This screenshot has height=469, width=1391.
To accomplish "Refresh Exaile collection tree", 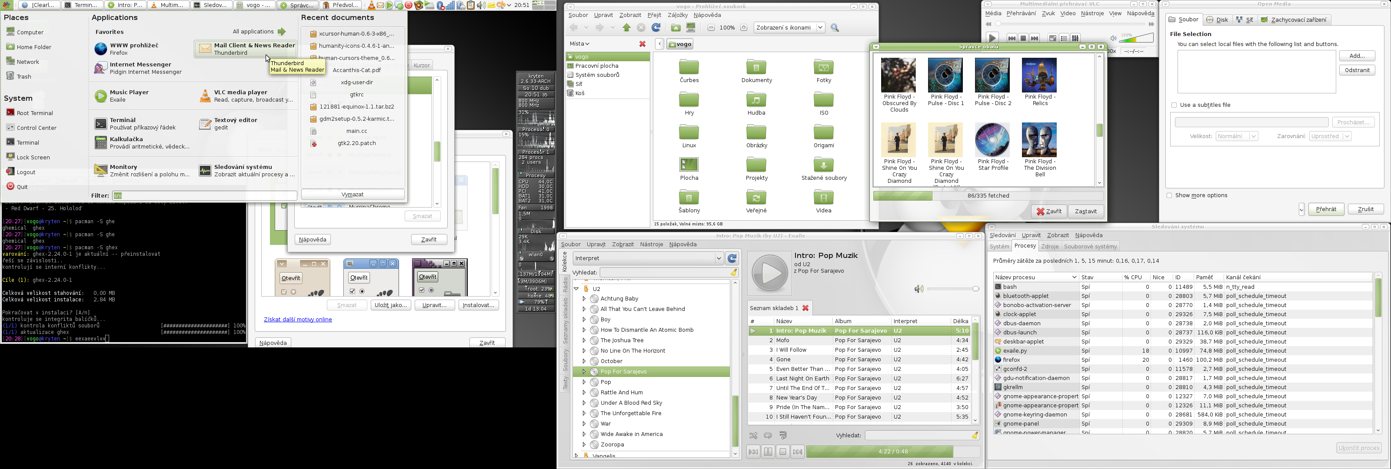I will coord(732,258).
